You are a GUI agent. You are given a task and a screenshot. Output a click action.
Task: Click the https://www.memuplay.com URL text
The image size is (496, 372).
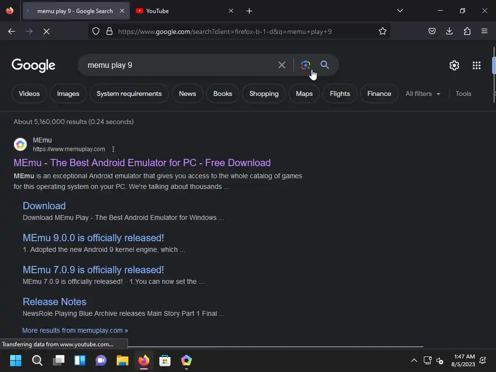click(69, 149)
